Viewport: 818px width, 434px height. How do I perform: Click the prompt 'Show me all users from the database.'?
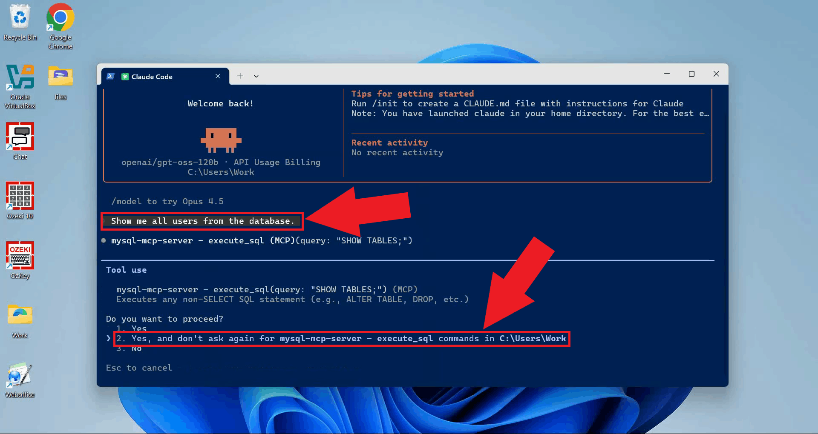(203, 221)
